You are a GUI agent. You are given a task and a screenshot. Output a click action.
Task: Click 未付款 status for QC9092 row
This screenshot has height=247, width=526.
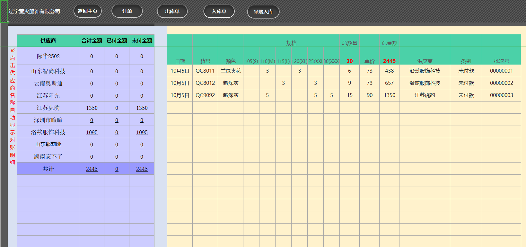(x=466, y=95)
